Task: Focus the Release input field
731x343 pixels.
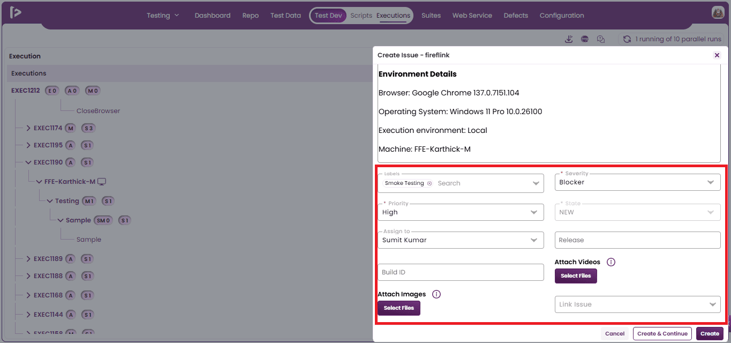Action: click(x=637, y=240)
